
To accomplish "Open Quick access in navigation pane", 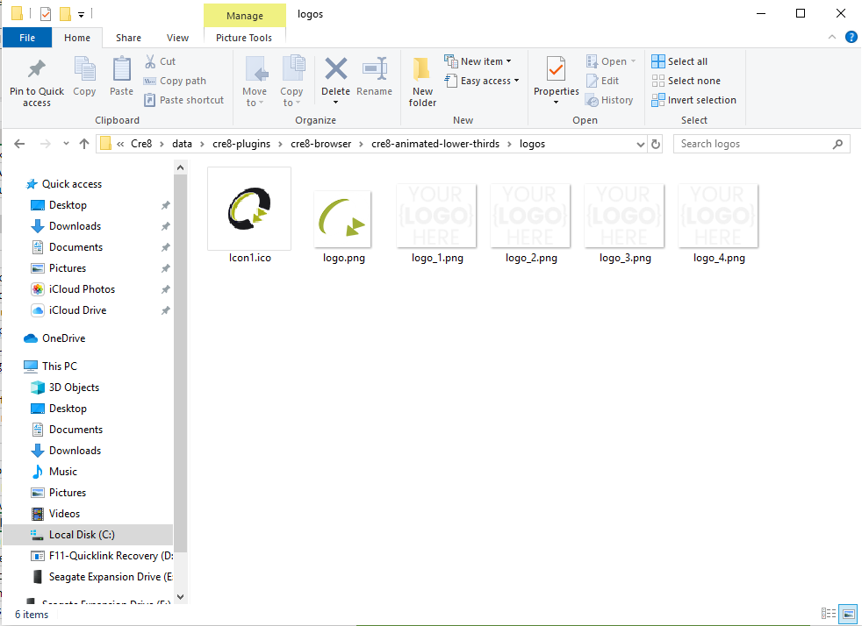I will tap(64, 184).
